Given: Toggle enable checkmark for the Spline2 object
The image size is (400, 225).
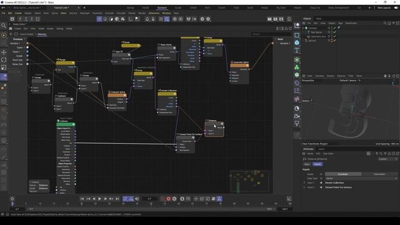Looking at the screenshot, I should tap(335, 41).
